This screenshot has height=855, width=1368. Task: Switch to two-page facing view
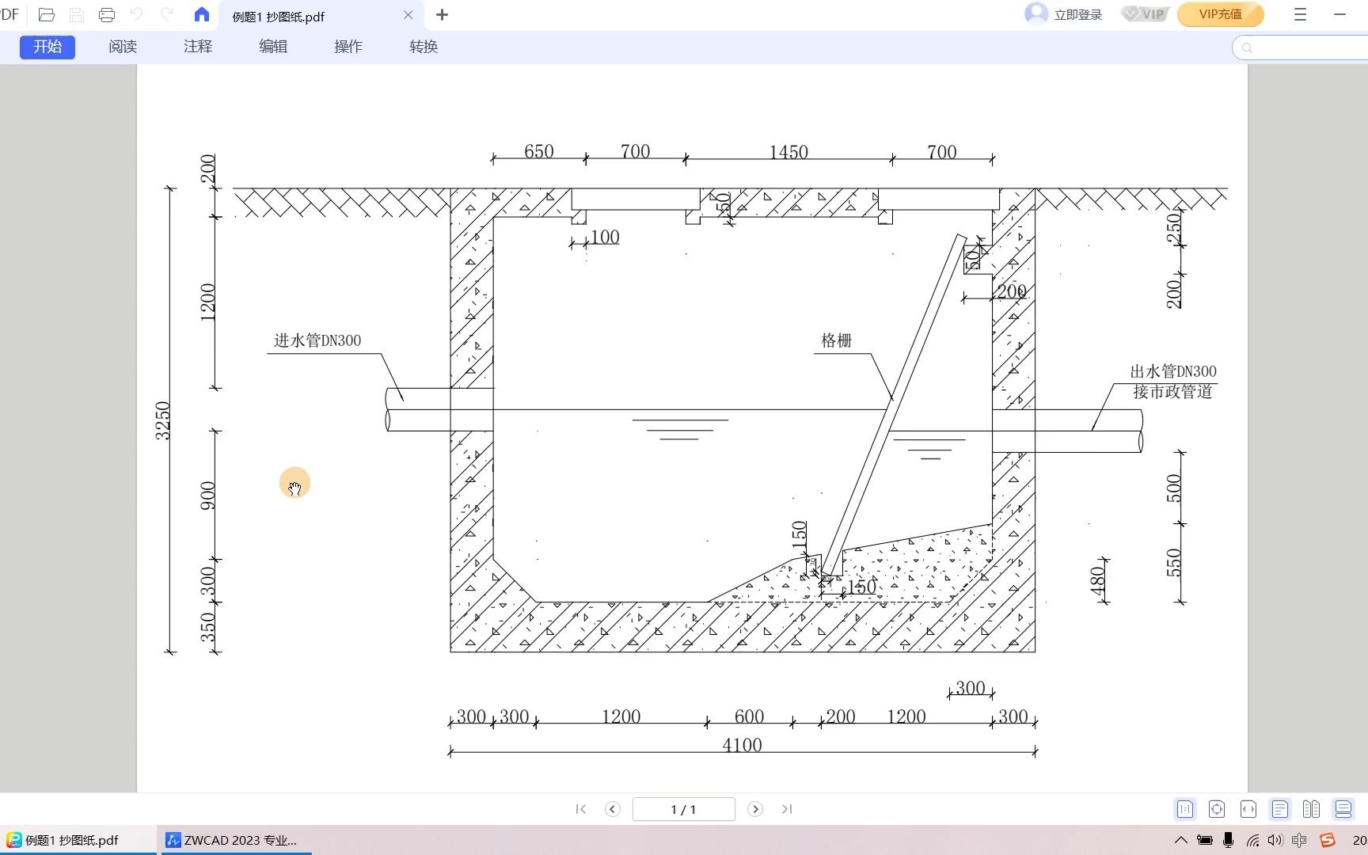point(1311,809)
